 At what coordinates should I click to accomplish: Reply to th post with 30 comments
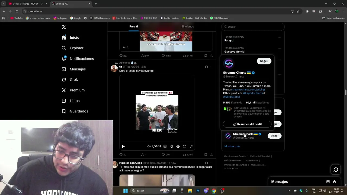pos(123,155)
